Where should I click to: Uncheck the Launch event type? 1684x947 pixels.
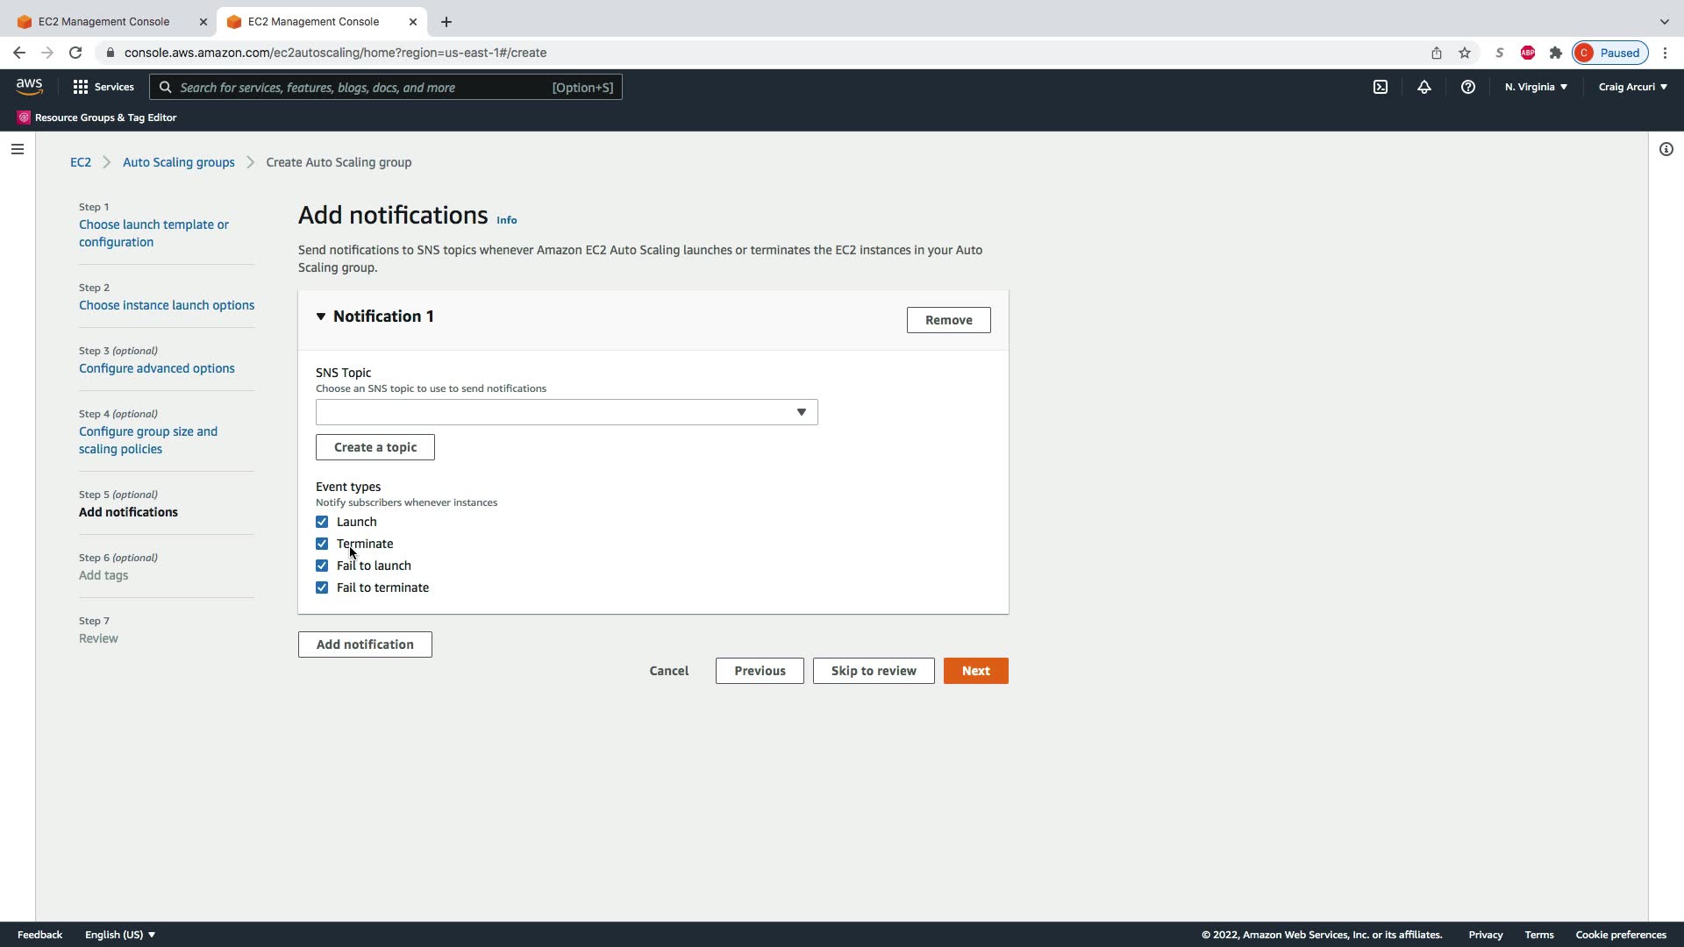click(322, 522)
